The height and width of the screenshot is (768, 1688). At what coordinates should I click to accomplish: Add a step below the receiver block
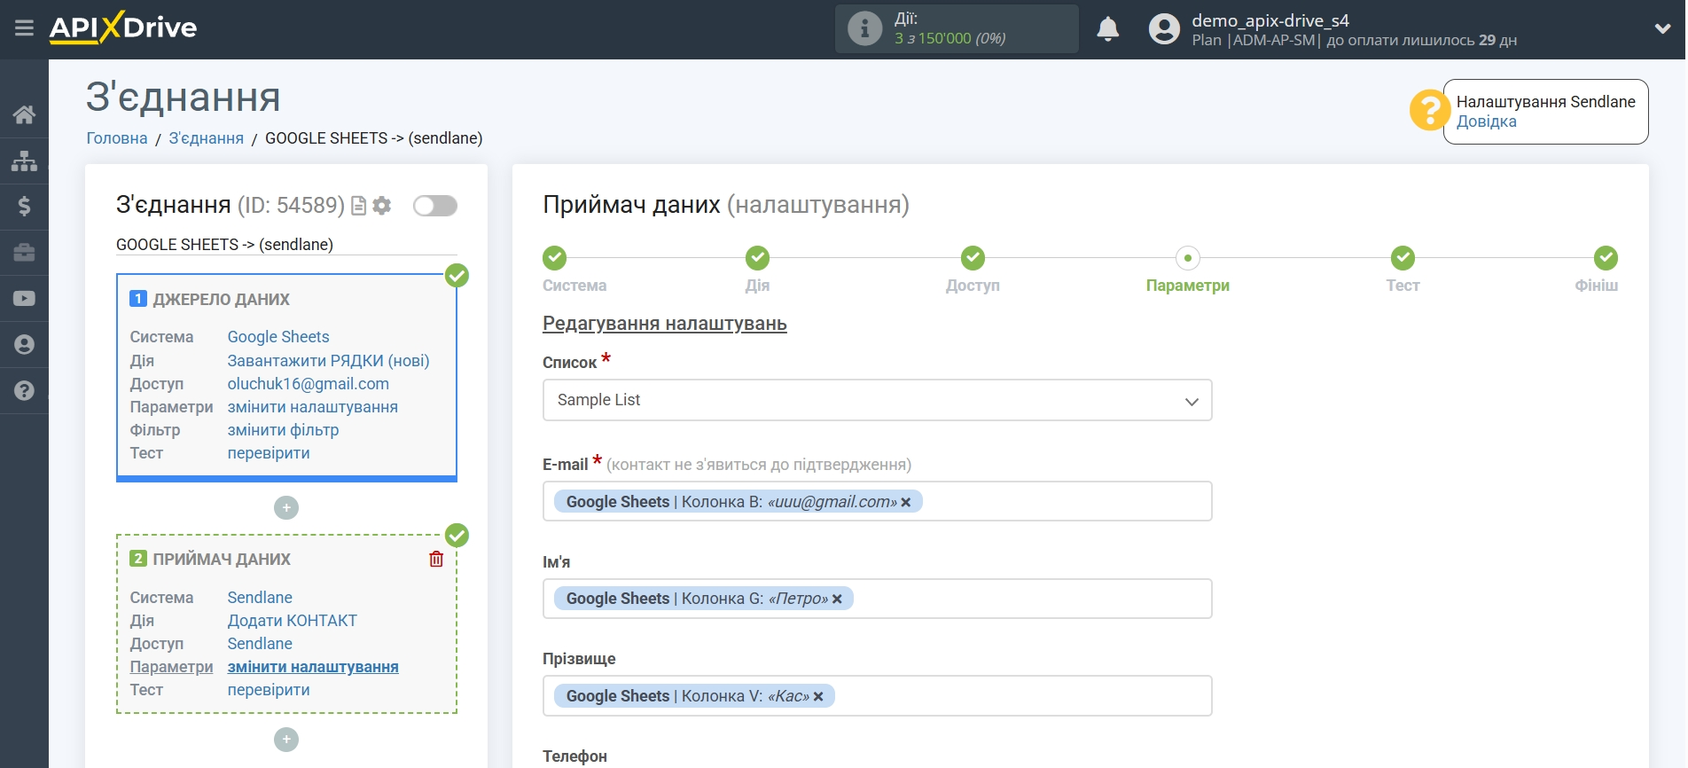286,740
